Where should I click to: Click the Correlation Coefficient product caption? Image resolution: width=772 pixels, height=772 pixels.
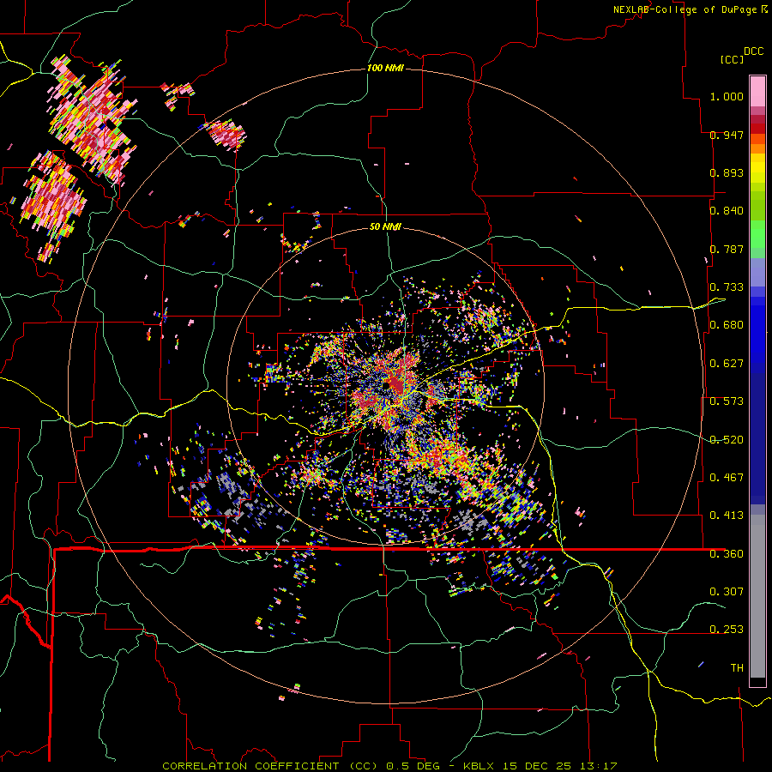click(x=389, y=766)
